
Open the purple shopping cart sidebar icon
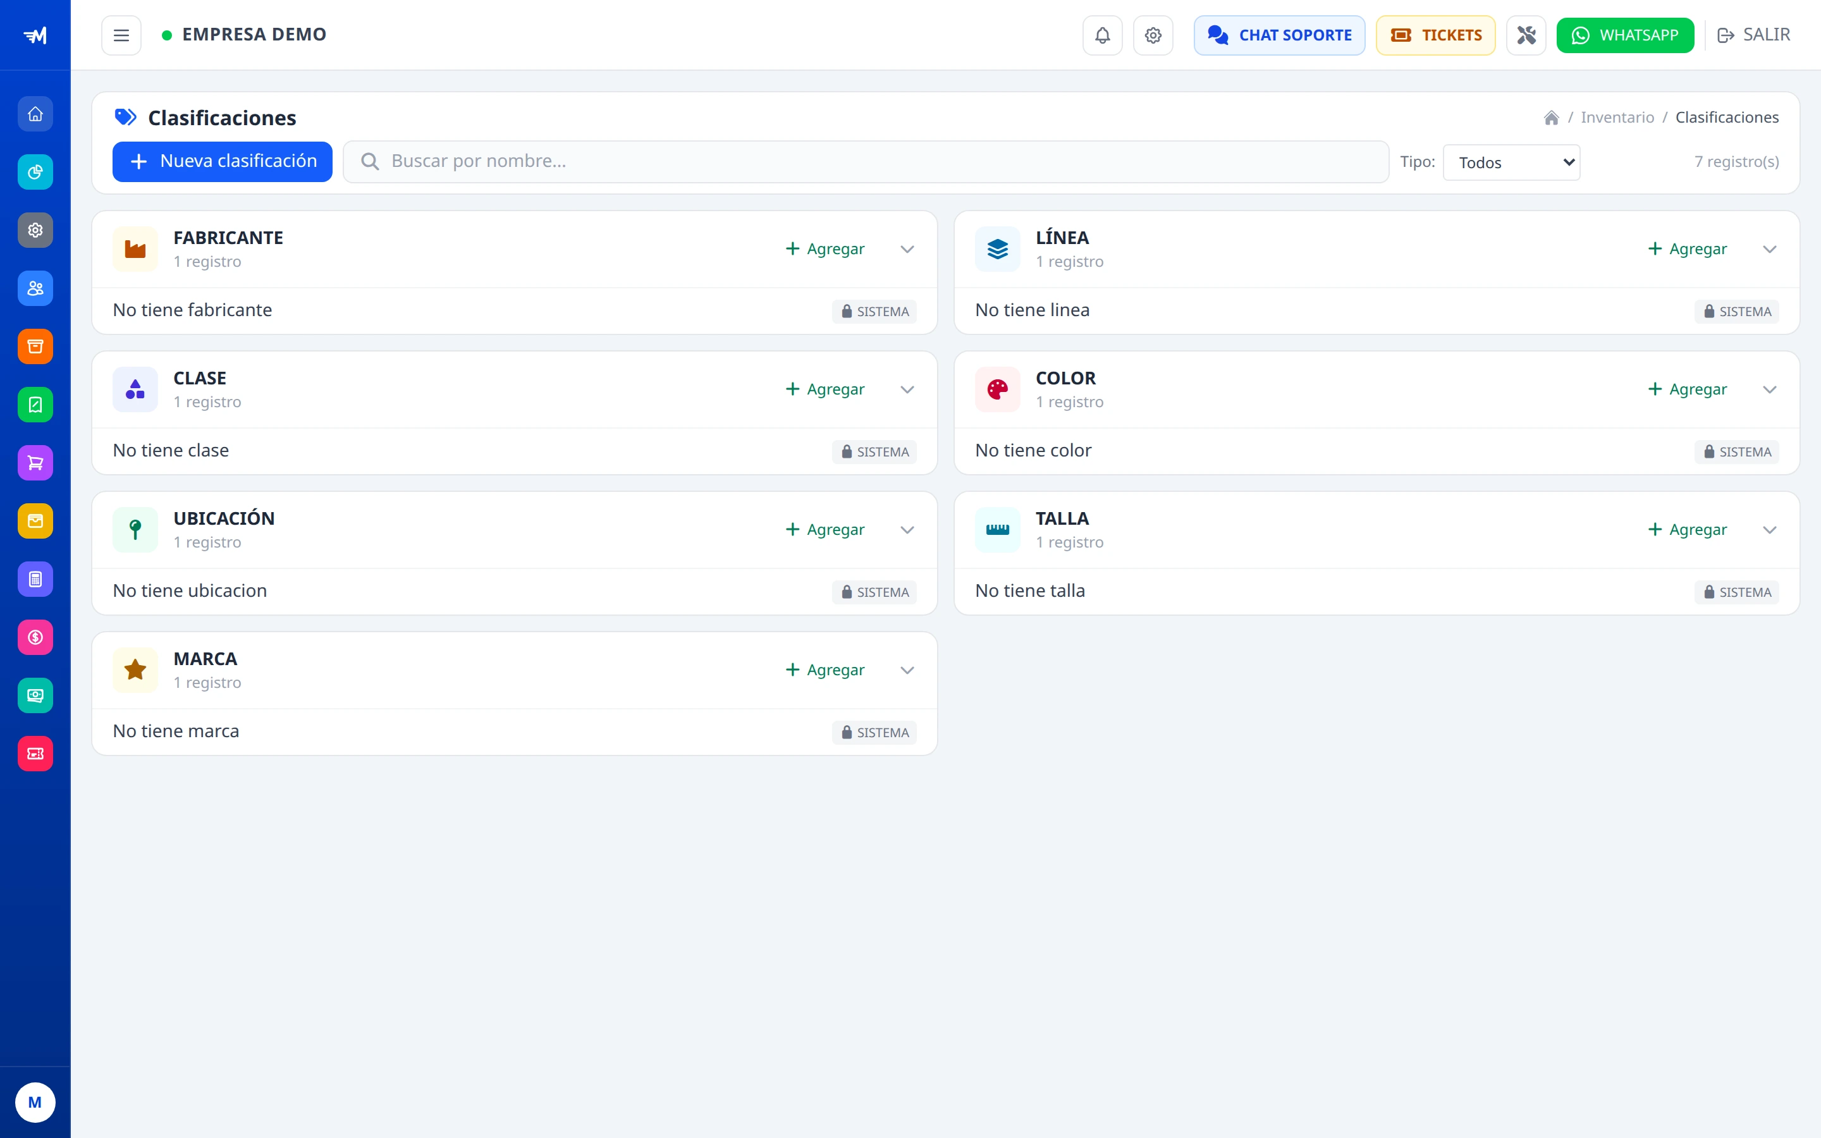pos(35,463)
